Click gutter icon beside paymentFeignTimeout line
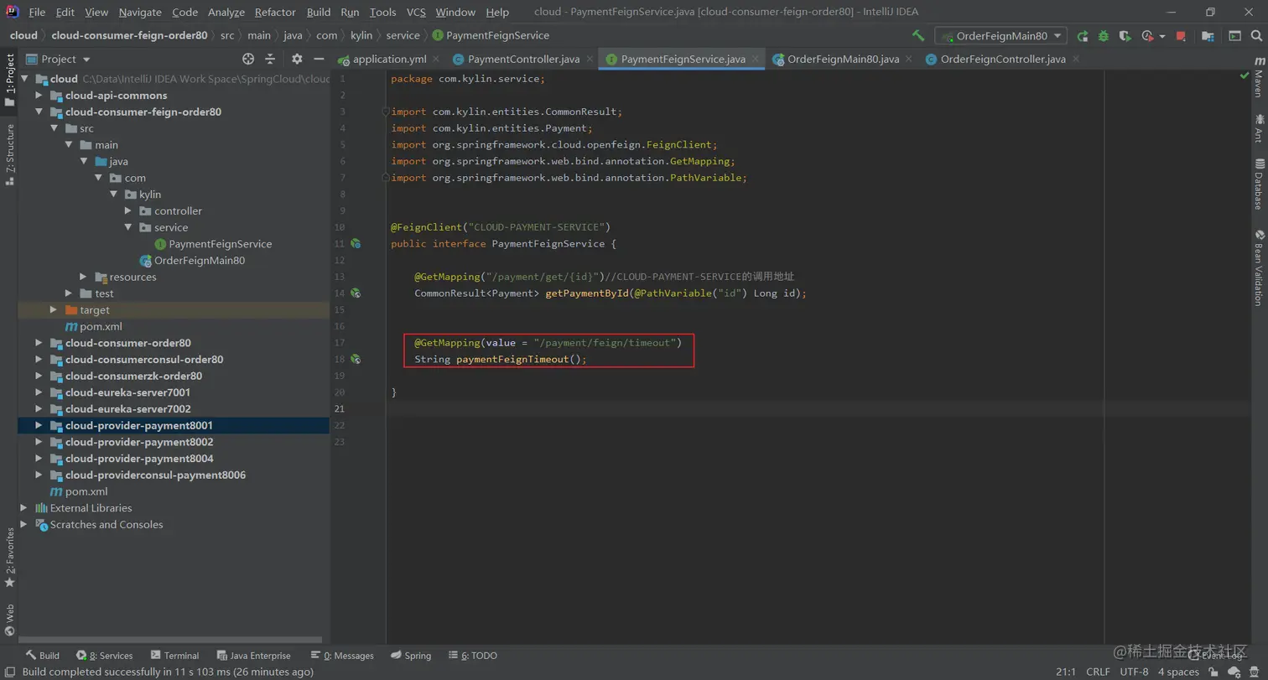This screenshot has width=1268, height=680. tap(356, 359)
